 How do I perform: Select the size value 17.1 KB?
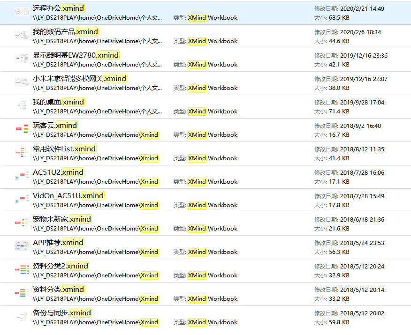tap(339, 182)
